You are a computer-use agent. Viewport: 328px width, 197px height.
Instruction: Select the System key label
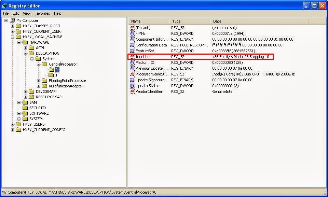48,59
